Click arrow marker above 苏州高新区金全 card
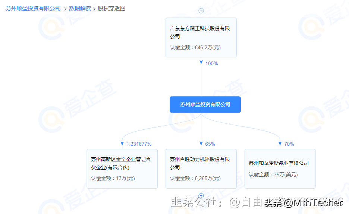The width and height of the screenshot is (349, 214). tap(122, 144)
